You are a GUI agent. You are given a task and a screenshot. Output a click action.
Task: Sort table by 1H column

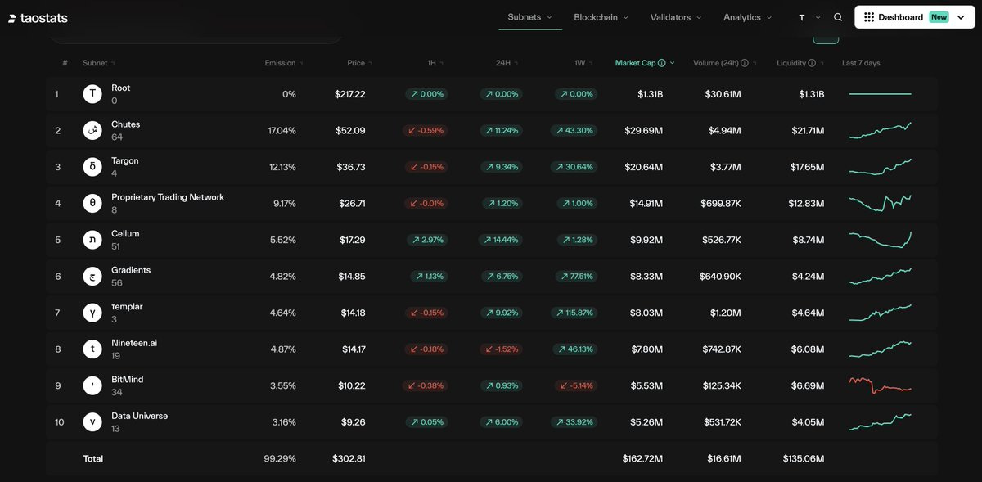click(x=435, y=63)
